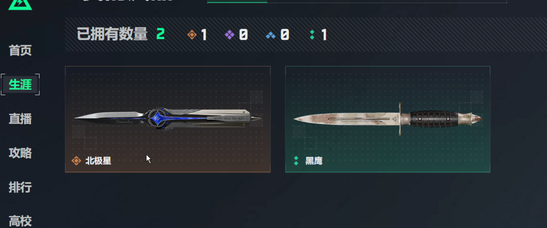This screenshot has width=547, height=228.
Task: Click the 北极星 name label
Action: click(98, 161)
